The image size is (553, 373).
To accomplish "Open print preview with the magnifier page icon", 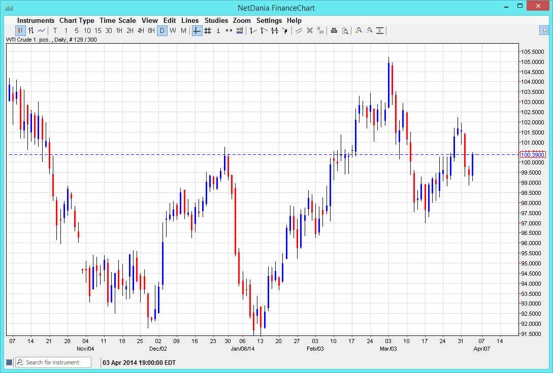I will (x=345, y=31).
